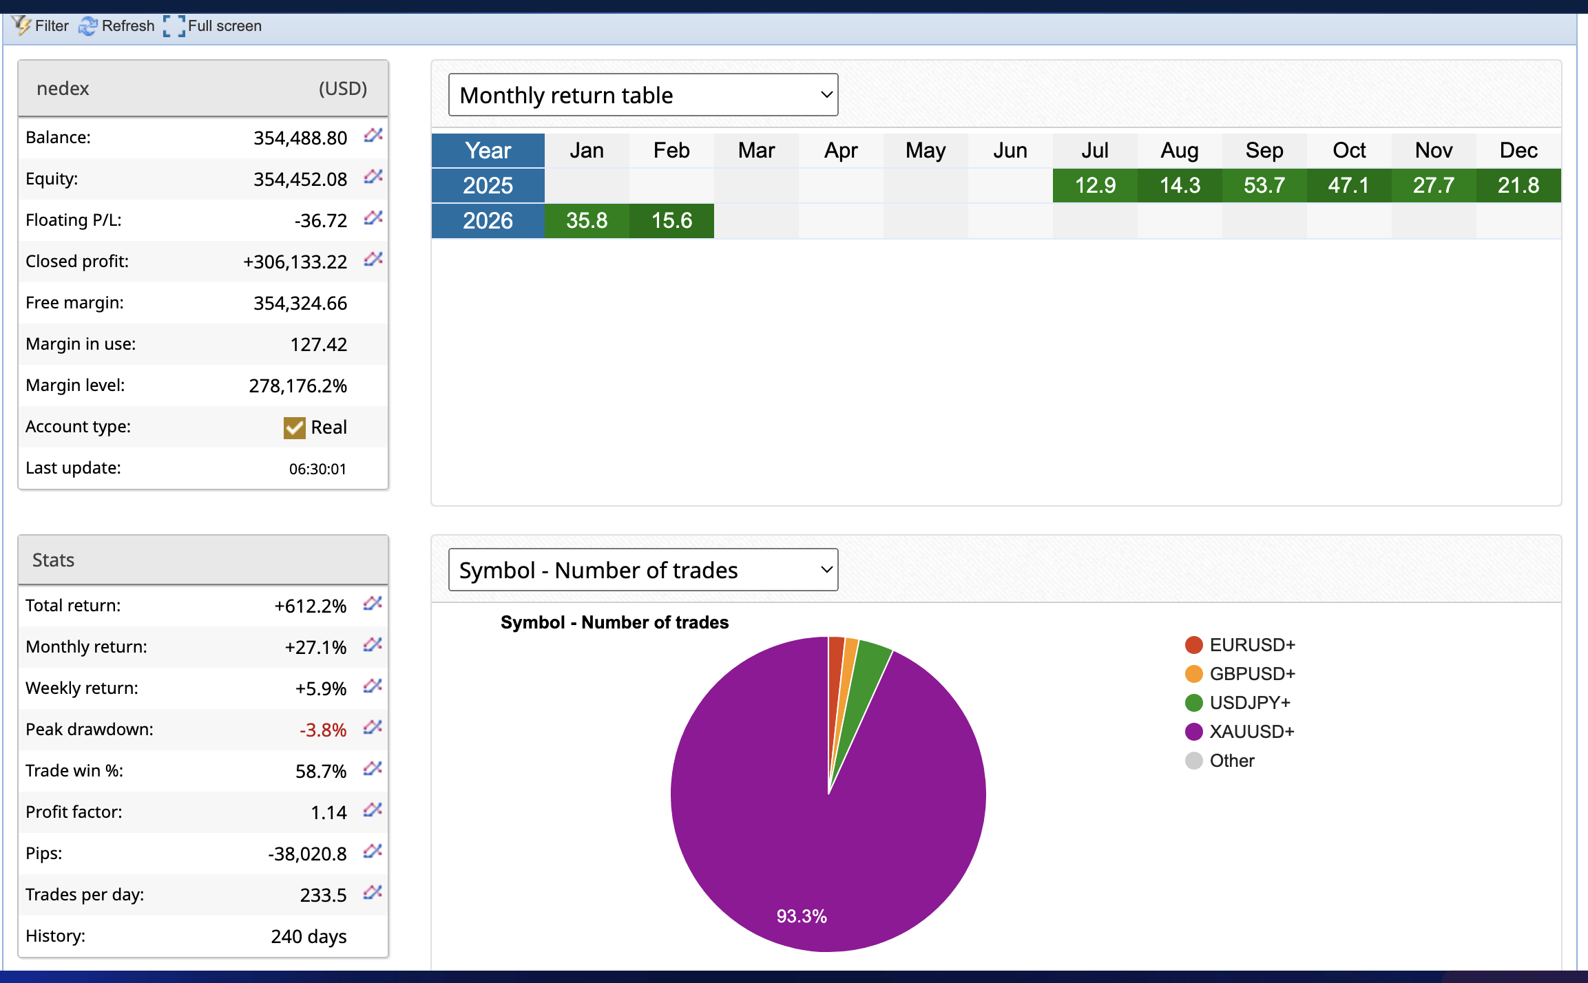This screenshot has width=1588, height=983.
Task: Open the Total return chart icon
Action: point(373,603)
